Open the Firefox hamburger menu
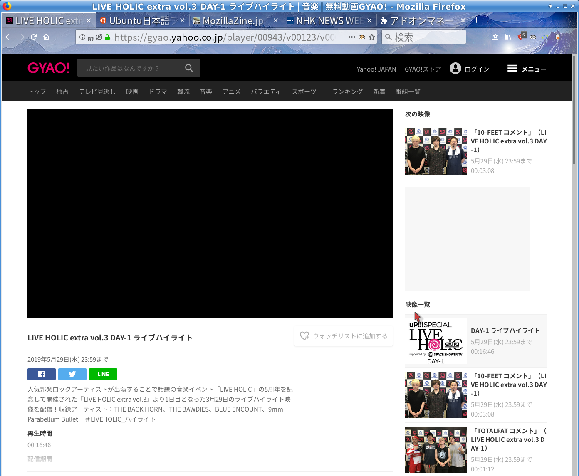This screenshot has height=476, width=579. pyautogui.click(x=570, y=37)
